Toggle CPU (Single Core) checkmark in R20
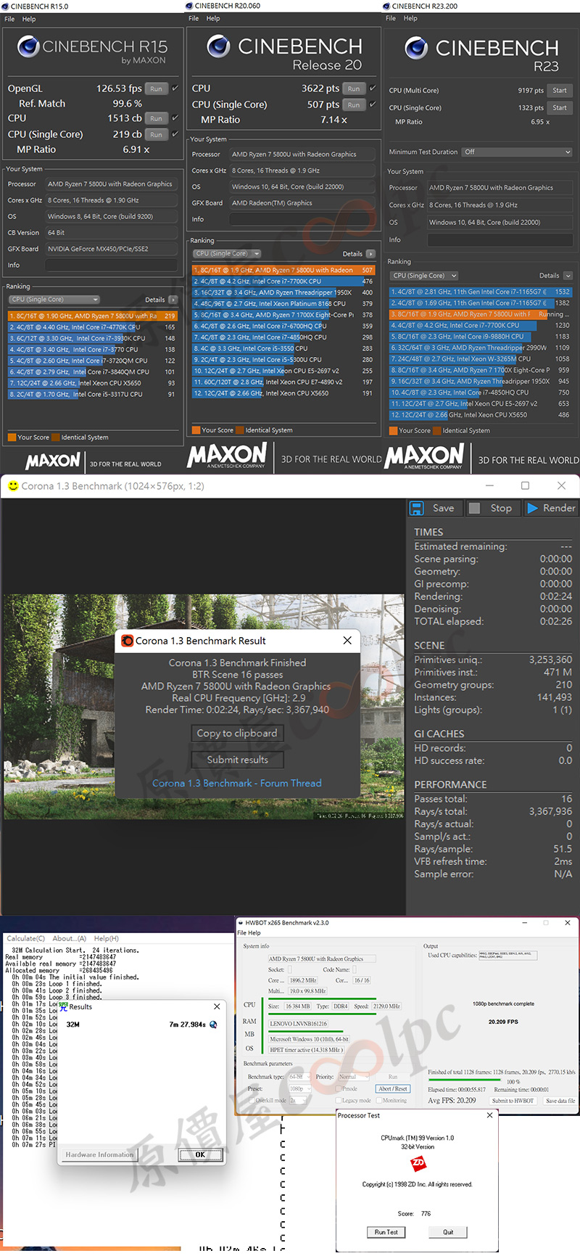Screen dimensions: 580x1256 coord(373,104)
